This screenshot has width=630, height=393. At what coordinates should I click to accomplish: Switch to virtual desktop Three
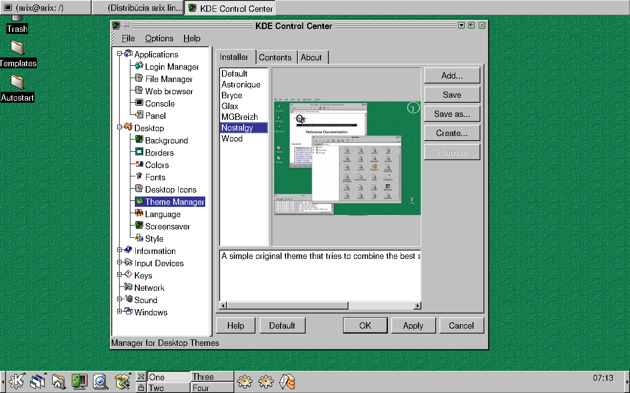[212, 377]
